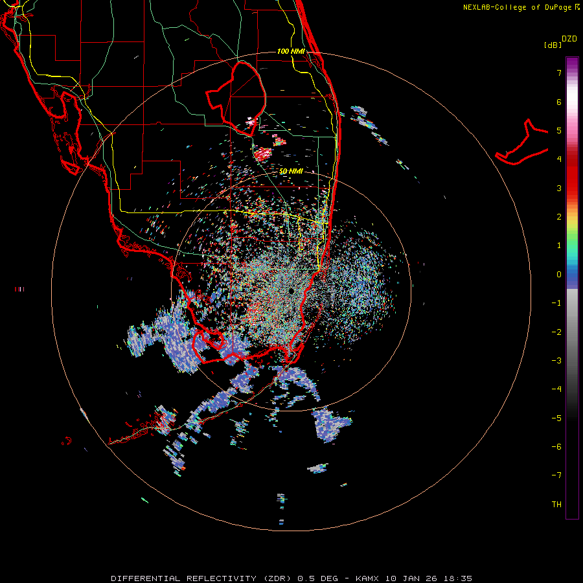The height and width of the screenshot is (583, 583).
Task: Click the -1 value on color scale
Action: tap(556, 303)
